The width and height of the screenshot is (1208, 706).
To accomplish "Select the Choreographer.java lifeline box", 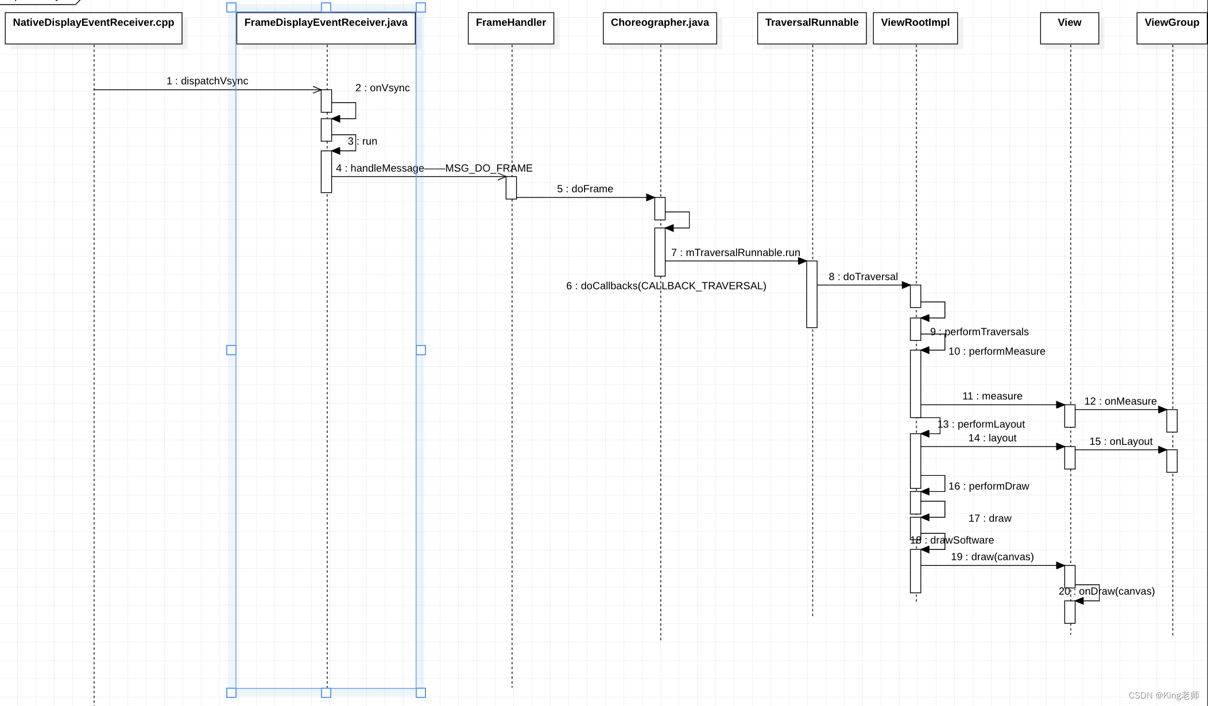I will pos(660,28).
